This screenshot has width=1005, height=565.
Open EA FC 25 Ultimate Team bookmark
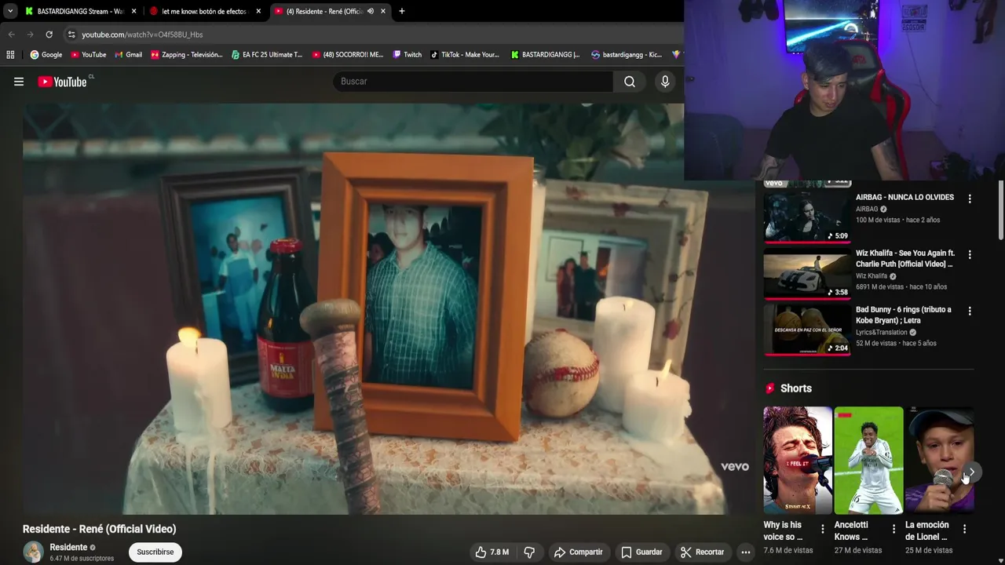pos(267,55)
